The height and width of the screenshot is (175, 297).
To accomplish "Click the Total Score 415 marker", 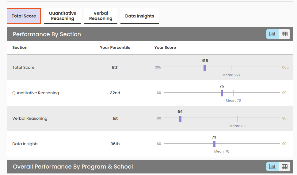I will pos(205,68).
